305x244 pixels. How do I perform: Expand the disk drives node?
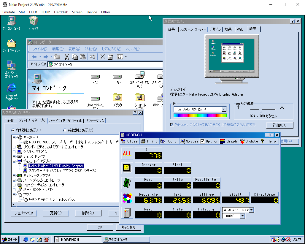[14, 156]
